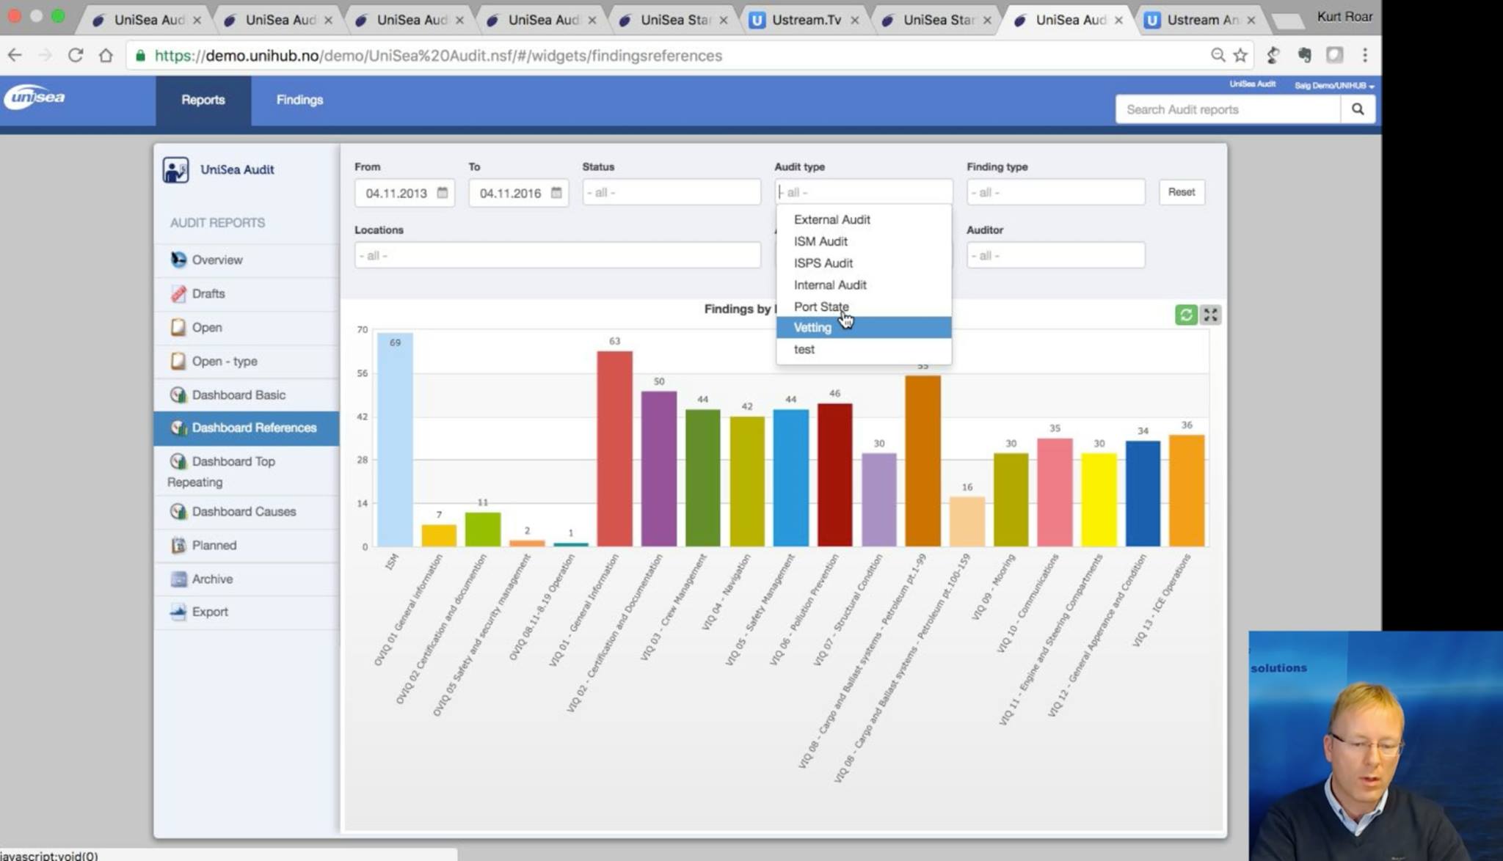Viewport: 1503px width, 861px height.
Task: Click the search magnifier button
Action: tap(1358, 109)
